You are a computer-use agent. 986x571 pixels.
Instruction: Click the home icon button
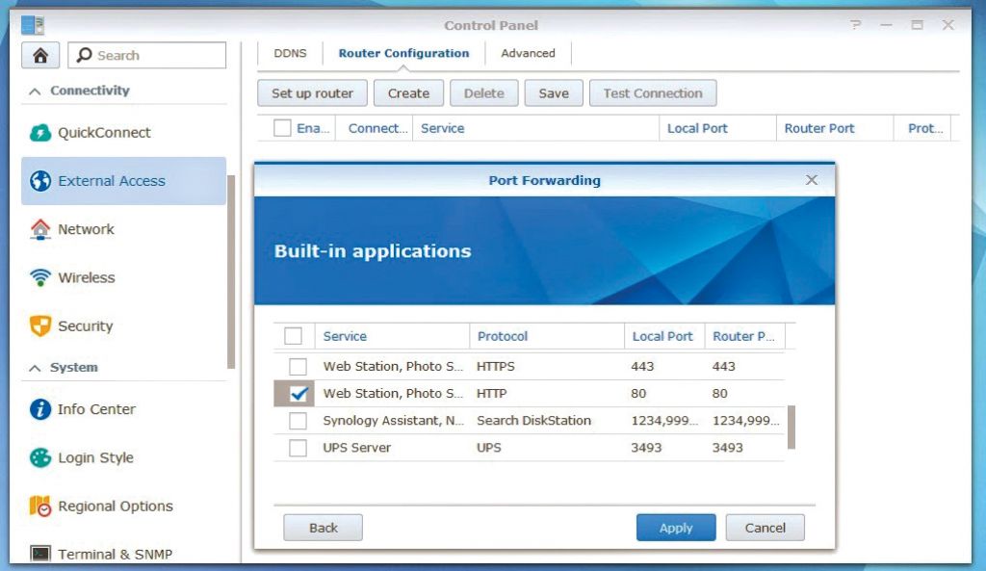pyautogui.click(x=40, y=55)
